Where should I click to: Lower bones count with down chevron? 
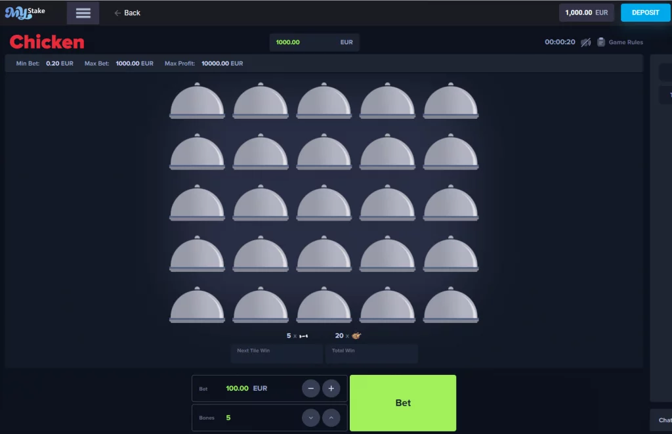tap(311, 418)
